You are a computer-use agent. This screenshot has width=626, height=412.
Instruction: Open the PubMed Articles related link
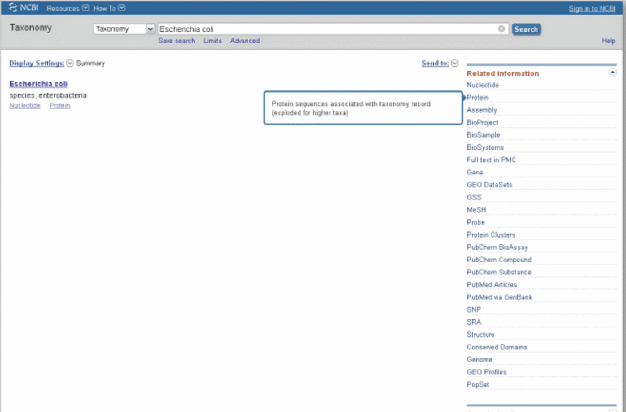coord(492,285)
